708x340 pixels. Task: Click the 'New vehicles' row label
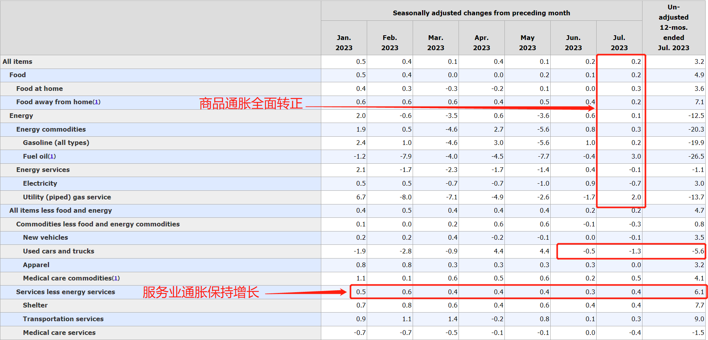[46, 237]
